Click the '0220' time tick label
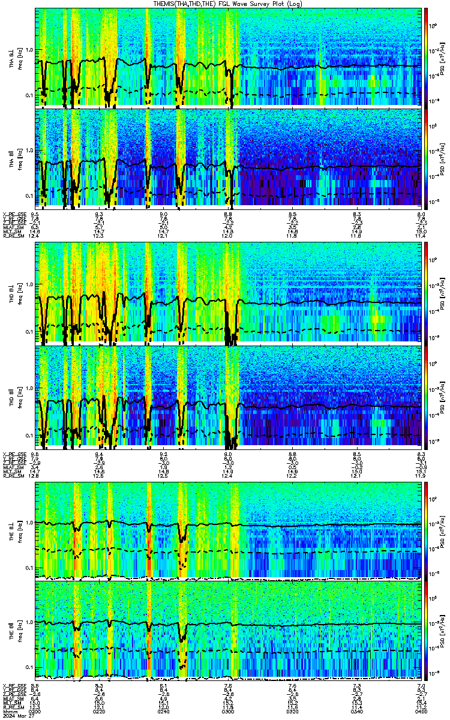450x720 pixels. 100,710
